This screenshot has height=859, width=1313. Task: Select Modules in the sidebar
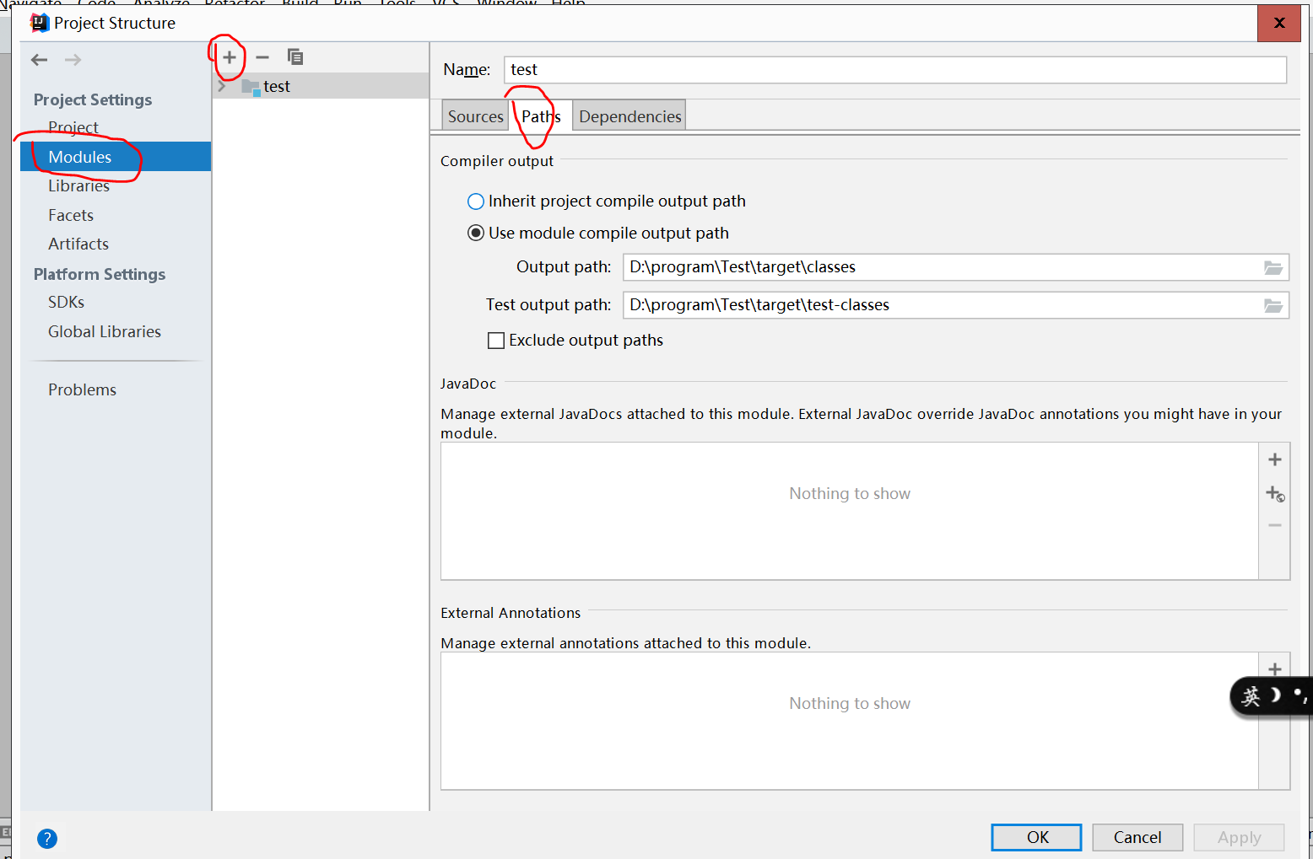(116, 157)
